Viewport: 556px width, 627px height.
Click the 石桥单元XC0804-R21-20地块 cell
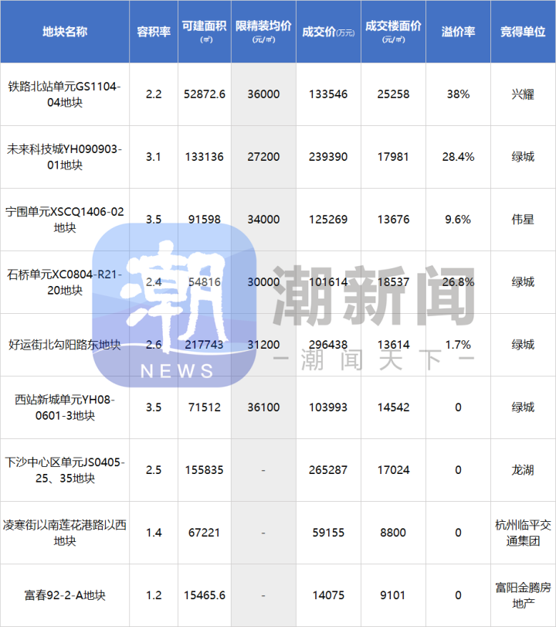click(65, 282)
